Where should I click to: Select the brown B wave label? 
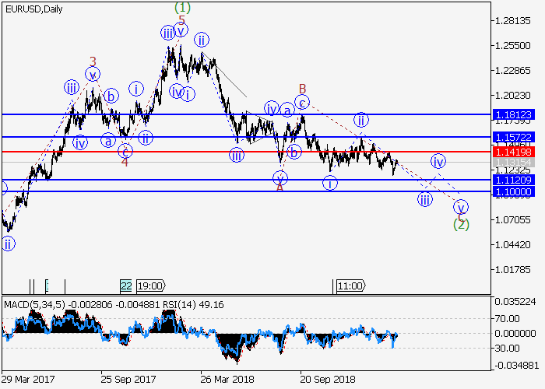[302, 88]
